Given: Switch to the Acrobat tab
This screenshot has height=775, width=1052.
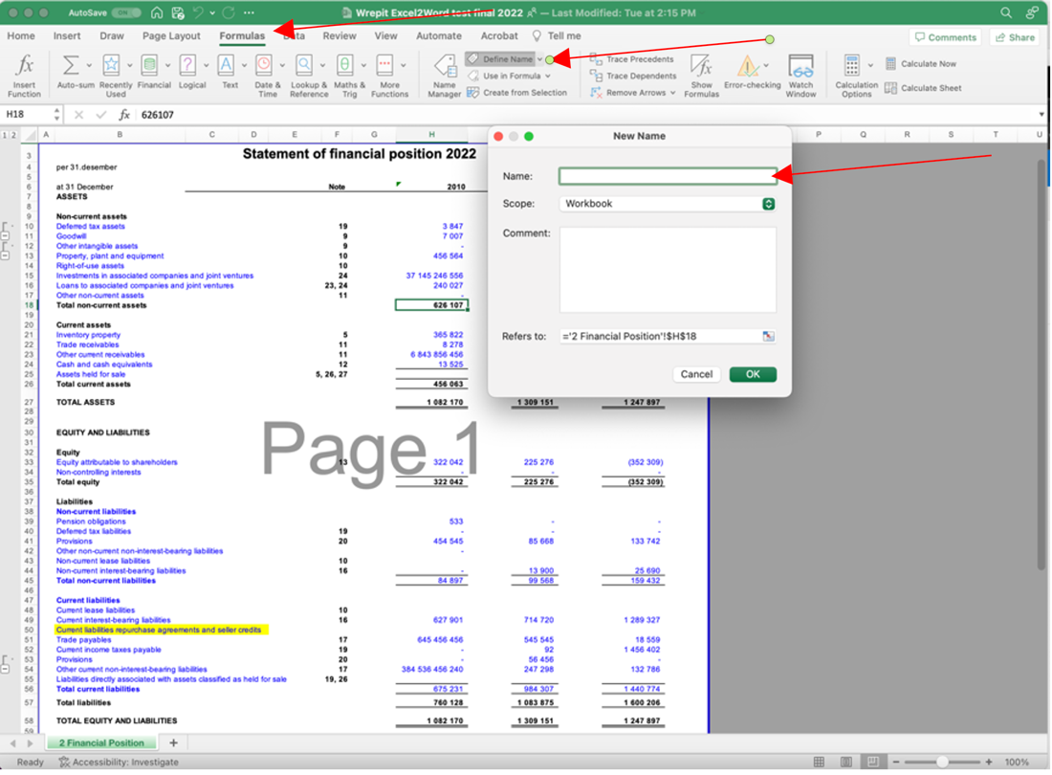Looking at the screenshot, I should (x=498, y=36).
